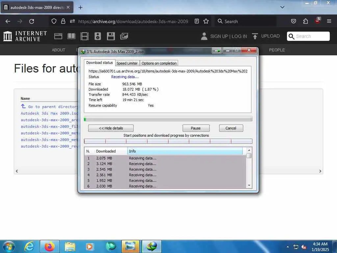Expand the list all tabs dropdown
The width and height of the screenshot is (337, 253).
(x=282, y=7)
